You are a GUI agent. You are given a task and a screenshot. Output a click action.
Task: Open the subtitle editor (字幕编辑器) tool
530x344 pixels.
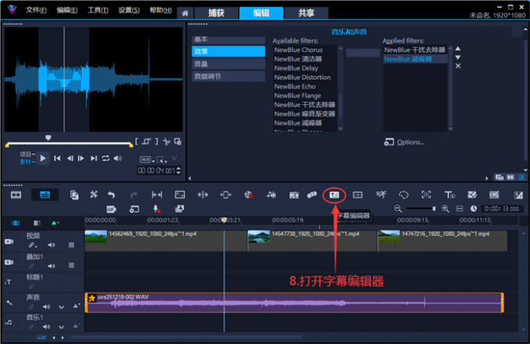(x=334, y=194)
